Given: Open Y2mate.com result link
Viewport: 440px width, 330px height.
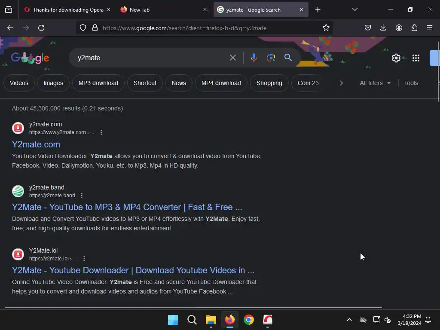Looking at the screenshot, I should pyautogui.click(x=36, y=144).
